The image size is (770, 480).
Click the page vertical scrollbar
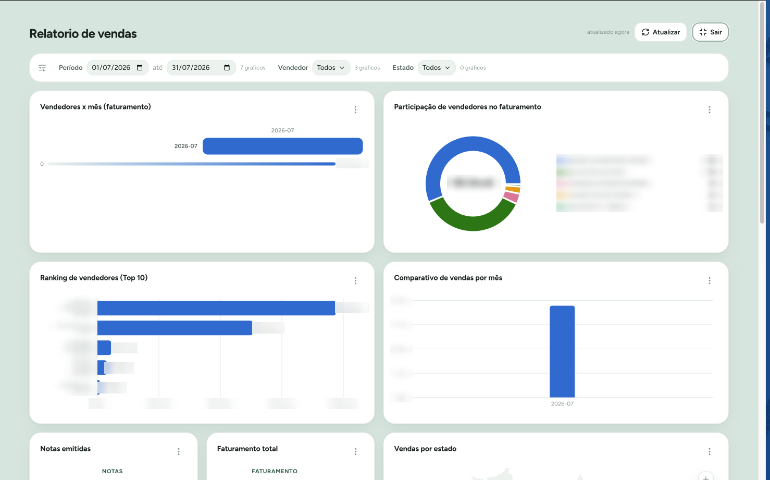point(762,112)
